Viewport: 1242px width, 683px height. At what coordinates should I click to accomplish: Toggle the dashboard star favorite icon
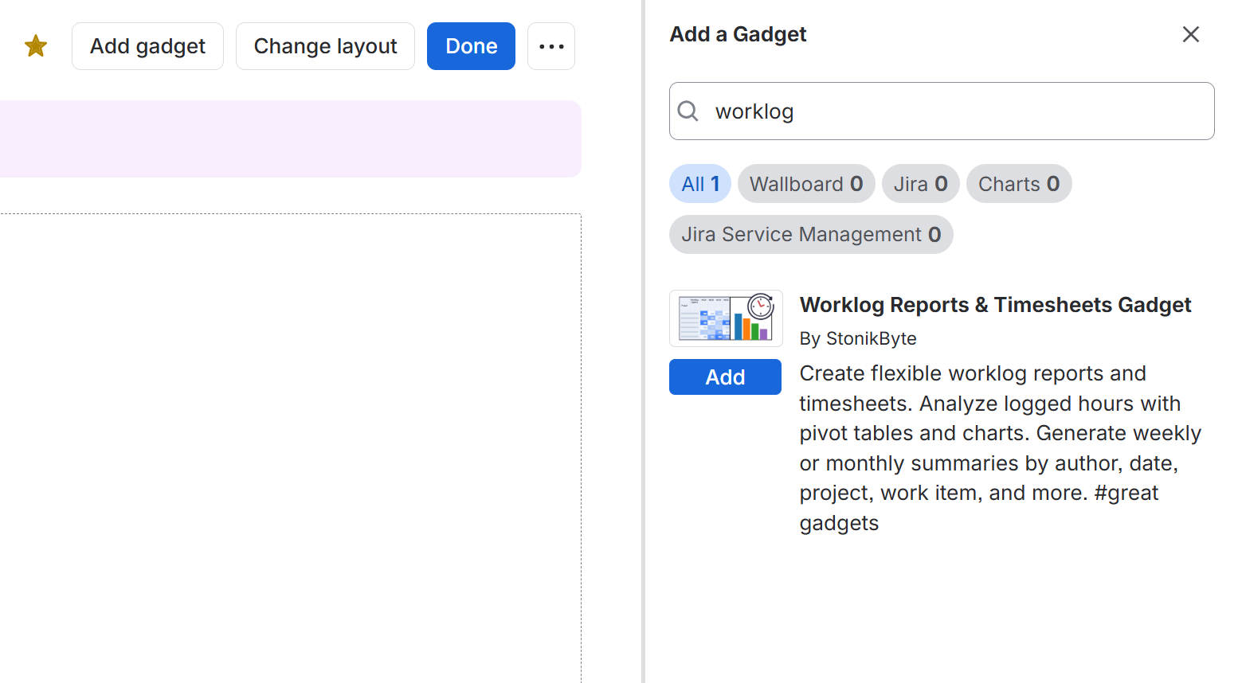coord(36,46)
